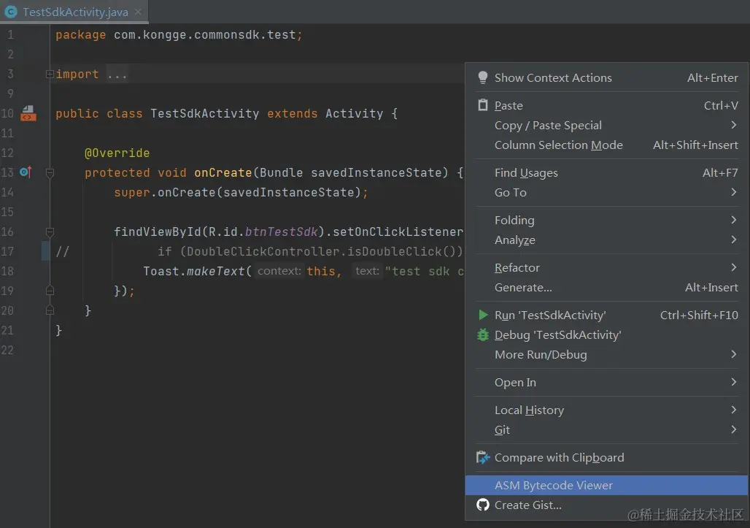Image resolution: width=750 pixels, height=528 pixels.
Task: Click the package name com.kongge.commonsdk.test
Action: tap(205, 35)
